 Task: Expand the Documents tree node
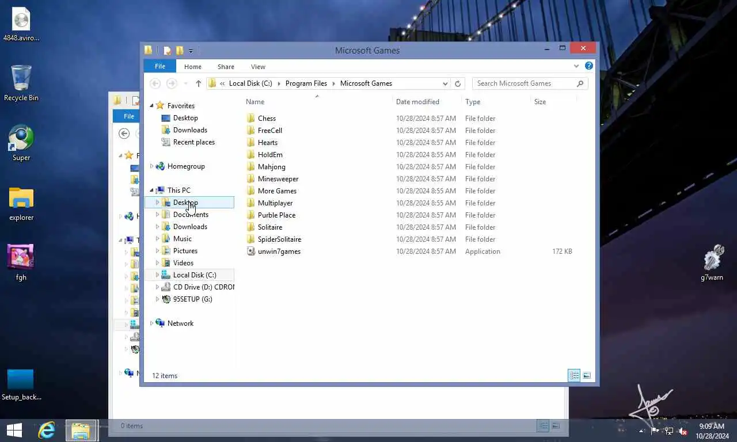[157, 215]
